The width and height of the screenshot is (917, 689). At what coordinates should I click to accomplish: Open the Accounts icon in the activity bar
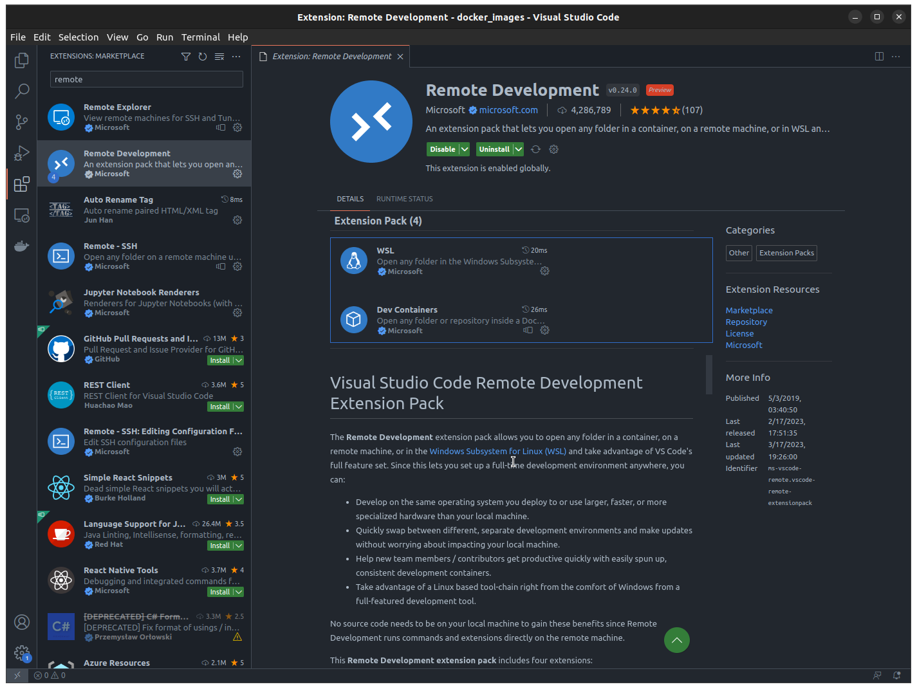point(22,622)
